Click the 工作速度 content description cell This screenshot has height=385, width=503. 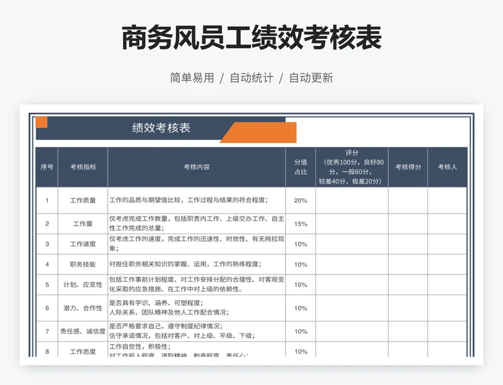pos(197,244)
